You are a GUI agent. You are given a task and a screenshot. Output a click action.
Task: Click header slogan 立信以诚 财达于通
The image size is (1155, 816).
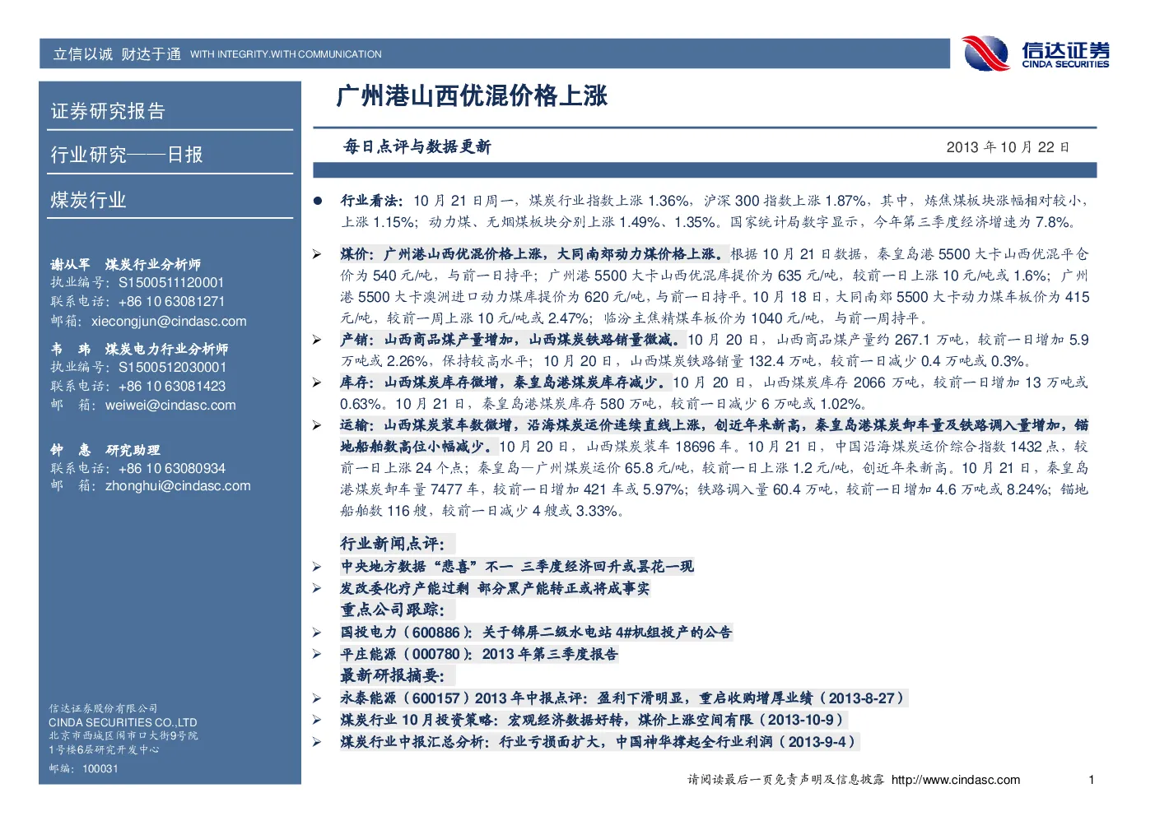pos(117,54)
